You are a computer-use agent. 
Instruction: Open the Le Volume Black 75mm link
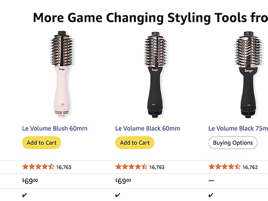click(238, 129)
